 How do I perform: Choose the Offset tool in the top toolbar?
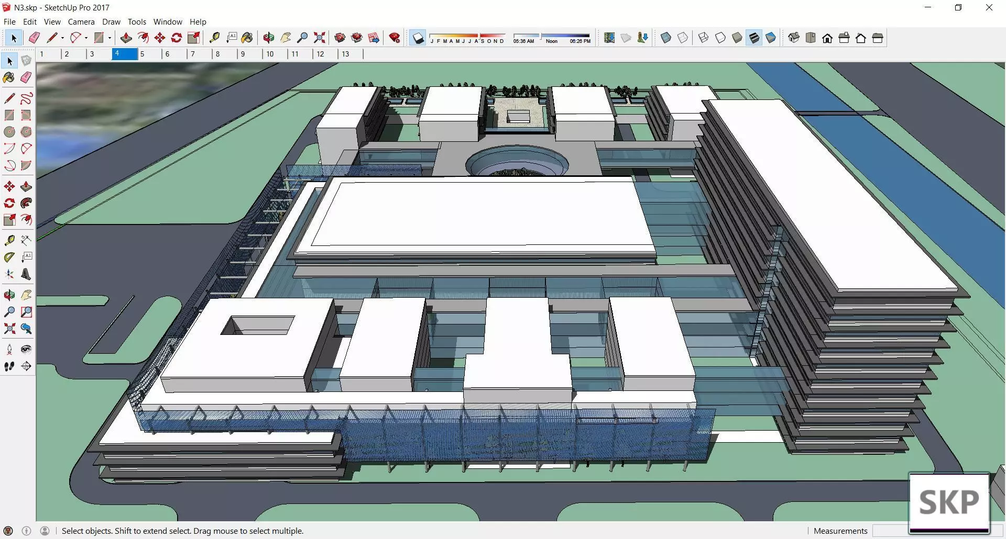point(143,38)
